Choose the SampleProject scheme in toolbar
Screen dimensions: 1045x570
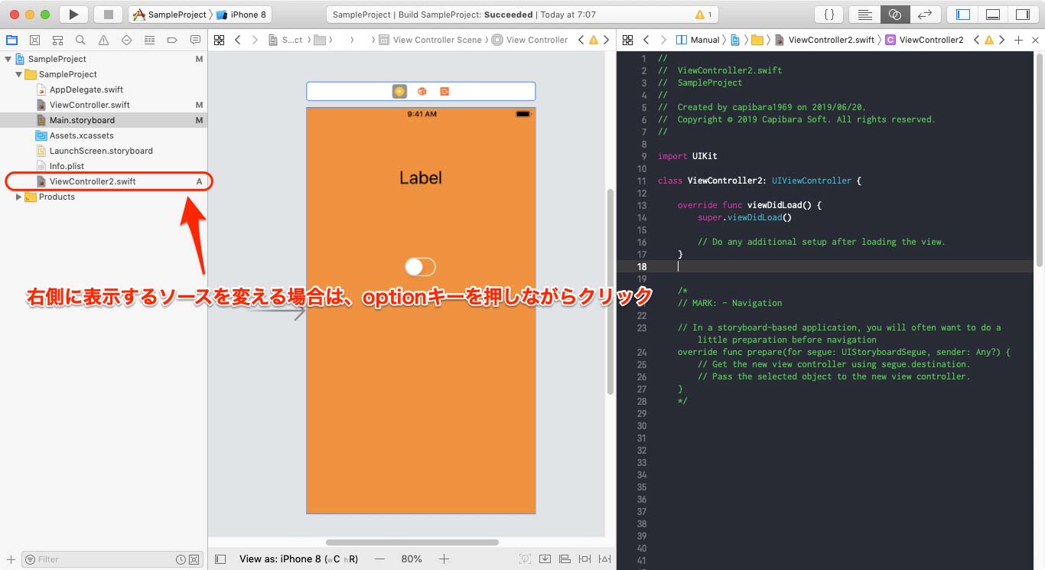click(x=170, y=15)
